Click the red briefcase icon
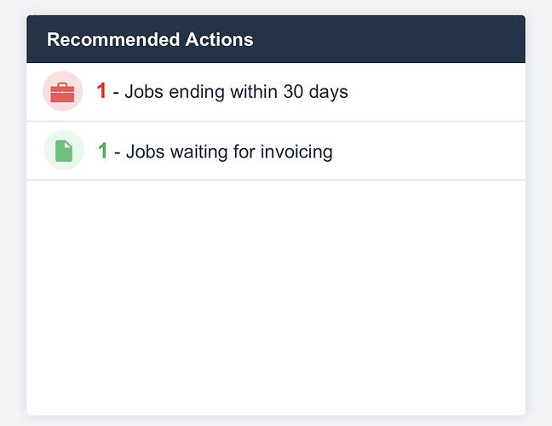 [x=62, y=92]
